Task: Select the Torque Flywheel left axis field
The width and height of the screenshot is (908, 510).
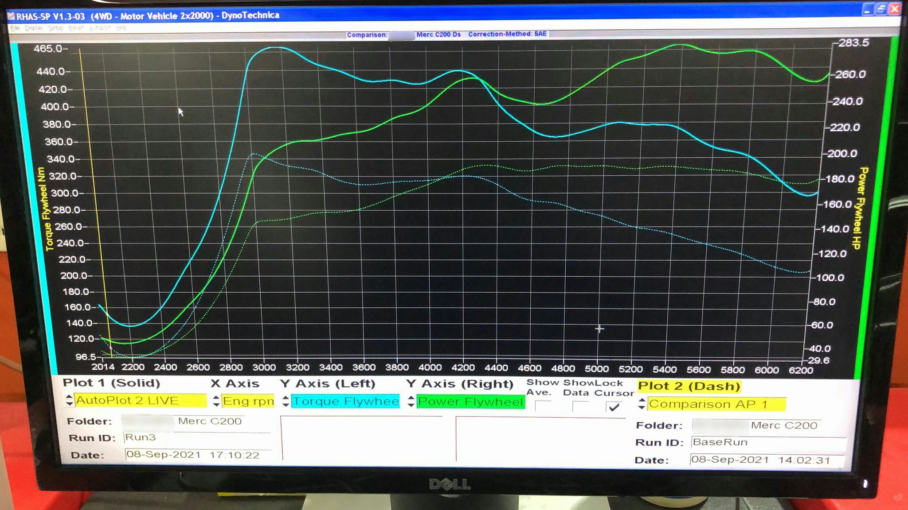Action: pyautogui.click(x=345, y=402)
